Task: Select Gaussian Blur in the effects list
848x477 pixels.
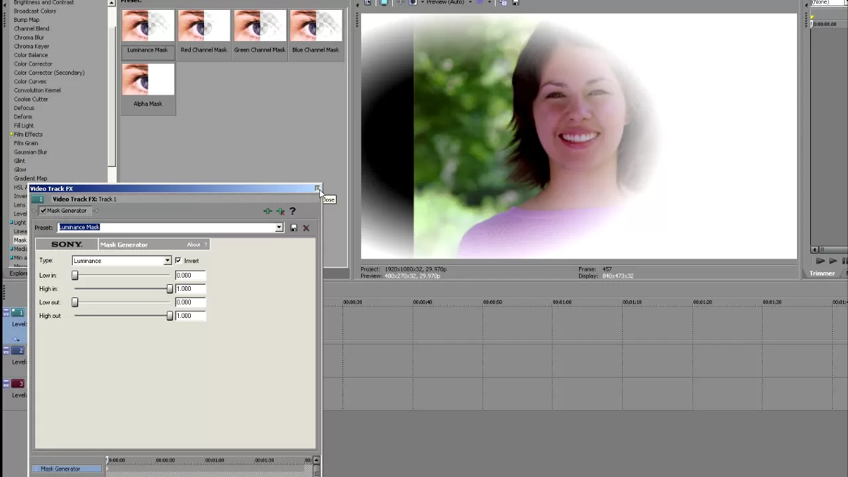Action: click(x=30, y=152)
